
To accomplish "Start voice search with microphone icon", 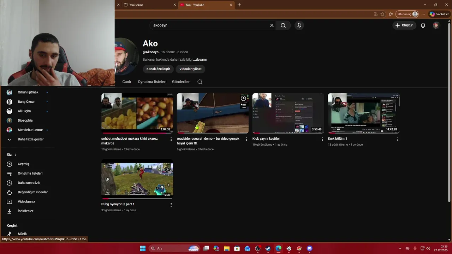I will 299,25.
